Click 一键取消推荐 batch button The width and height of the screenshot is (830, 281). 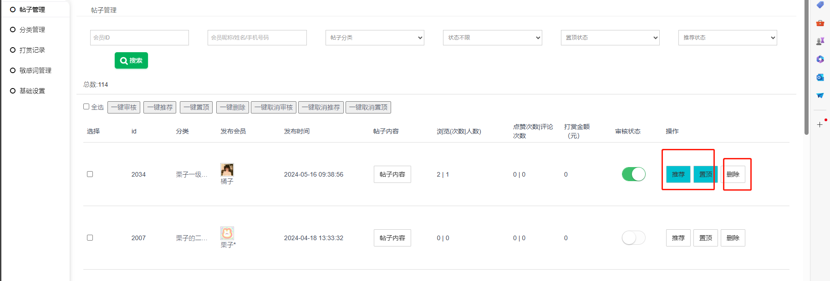[x=321, y=107]
